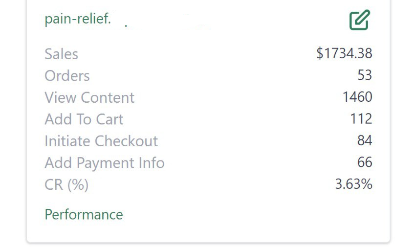Image resolution: width=415 pixels, height=249 pixels.
Task: Click the View Content label
Action: pos(89,97)
